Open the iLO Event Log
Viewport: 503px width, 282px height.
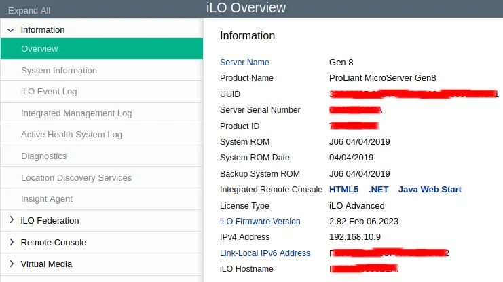pos(102,92)
